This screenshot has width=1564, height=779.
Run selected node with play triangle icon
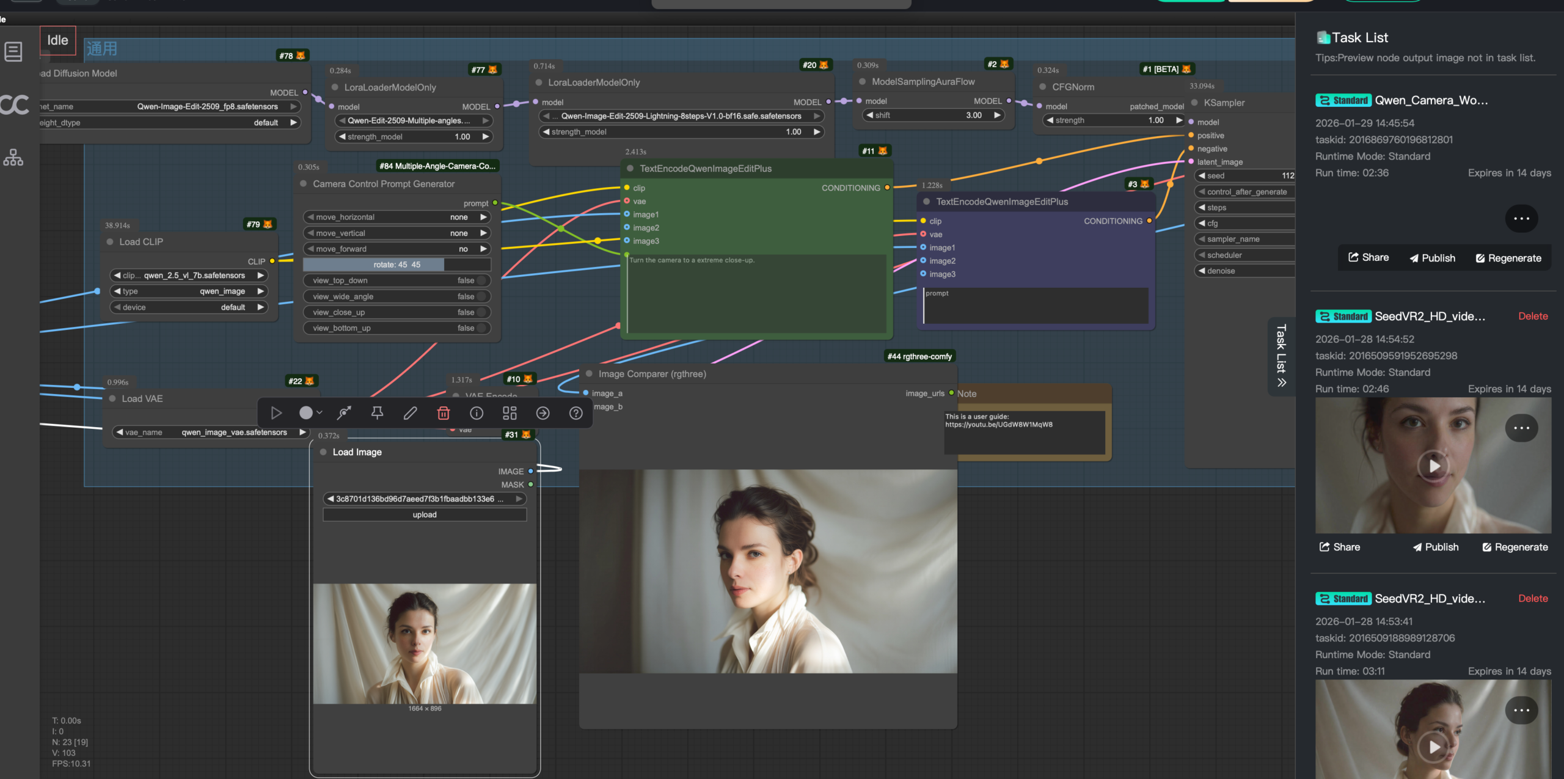coord(276,414)
